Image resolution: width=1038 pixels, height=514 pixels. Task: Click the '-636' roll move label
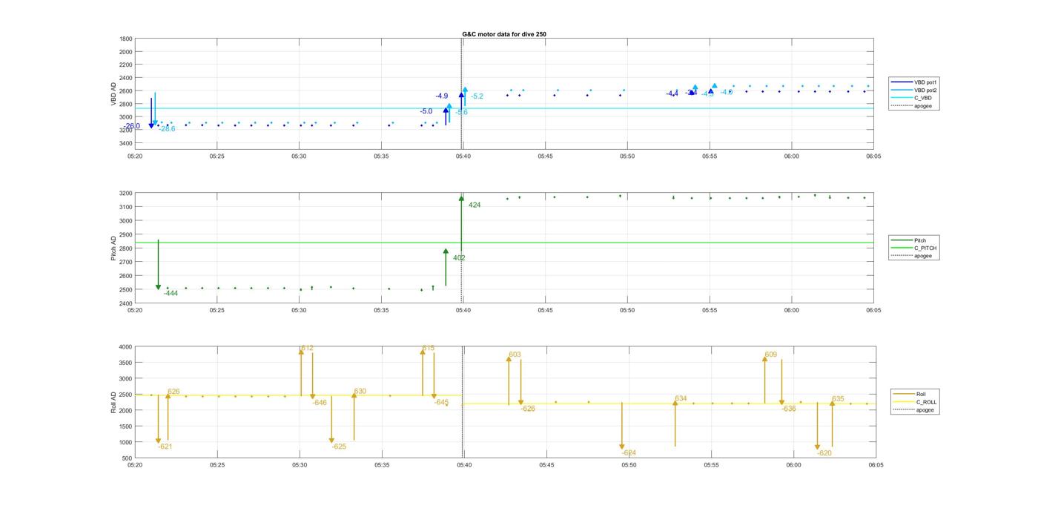tap(788, 409)
